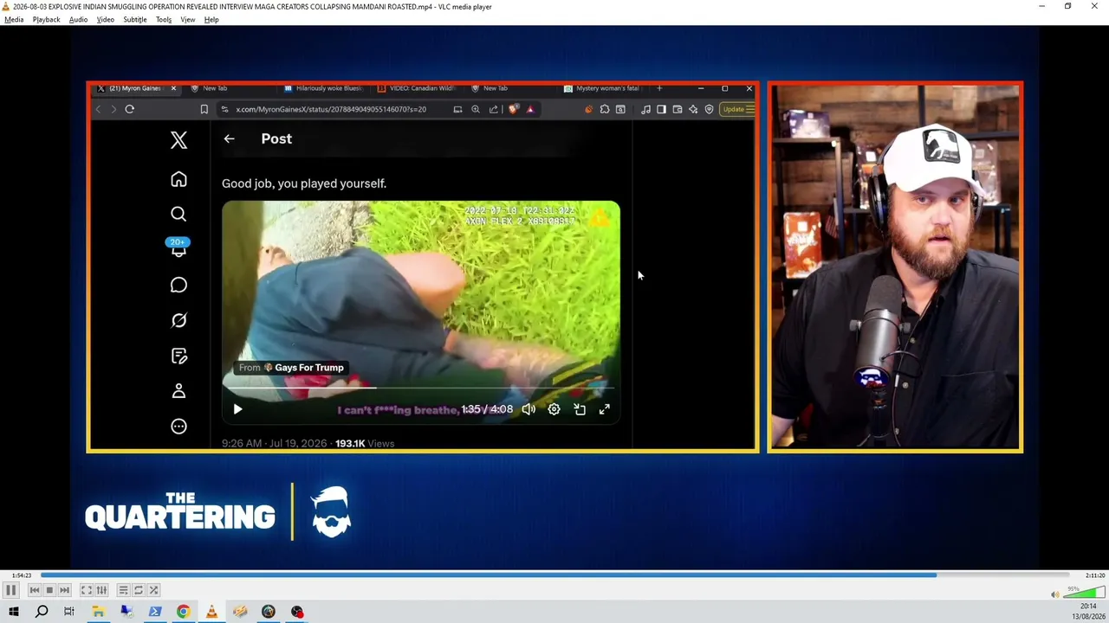
Task: Click notifications bell with 20+ badge
Action: tap(178, 247)
